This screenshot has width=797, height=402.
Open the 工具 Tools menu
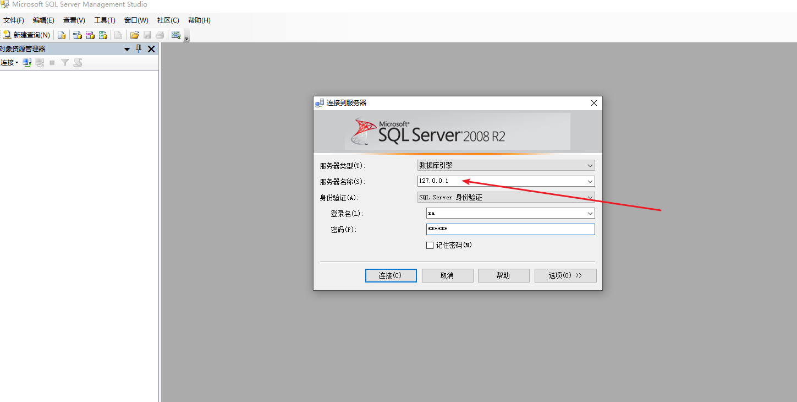pos(105,20)
